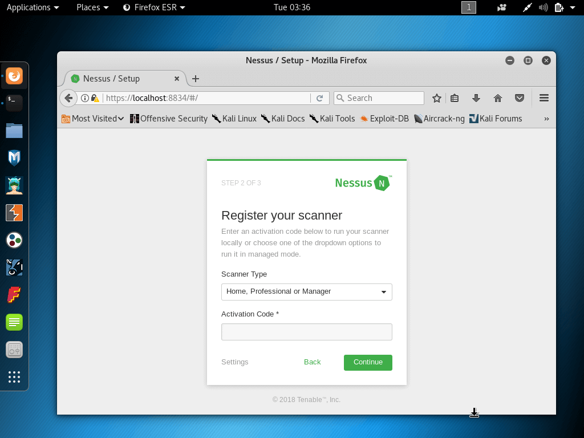The width and height of the screenshot is (584, 438).
Task: Open Firefox from the dock
Action: click(14, 76)
